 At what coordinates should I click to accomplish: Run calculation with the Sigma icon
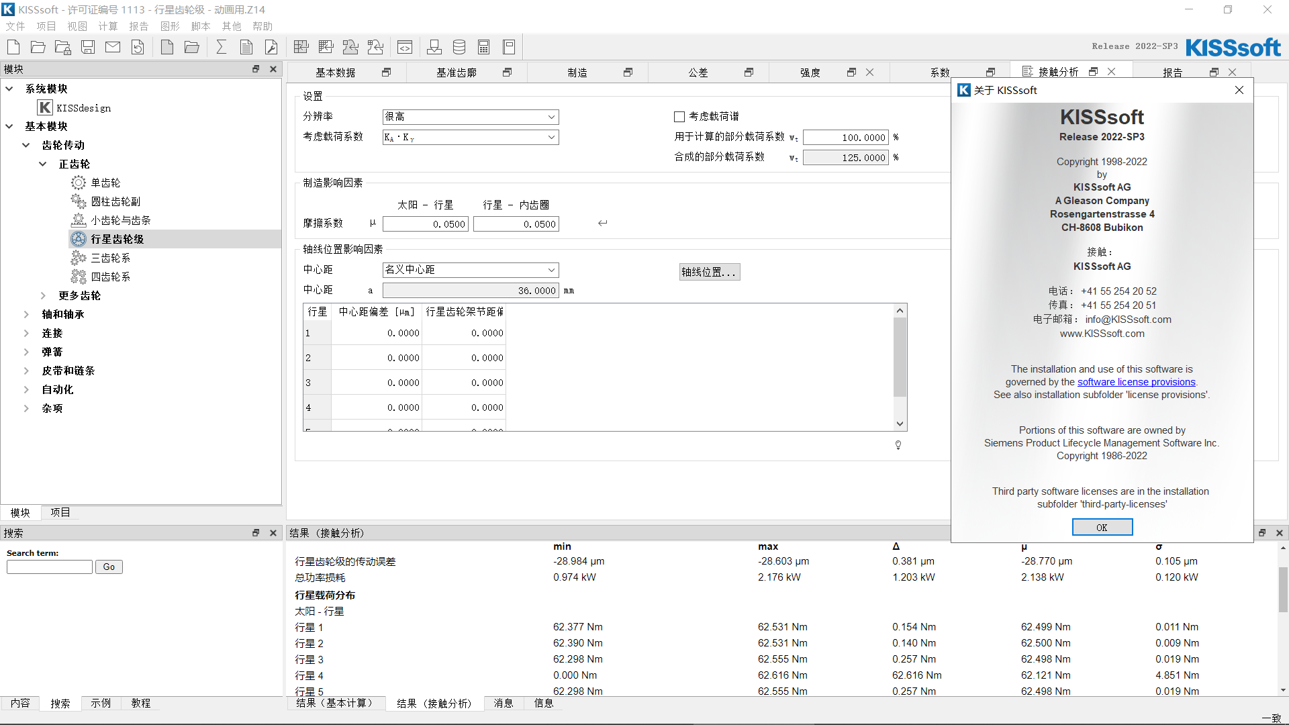tap(222, 47)
